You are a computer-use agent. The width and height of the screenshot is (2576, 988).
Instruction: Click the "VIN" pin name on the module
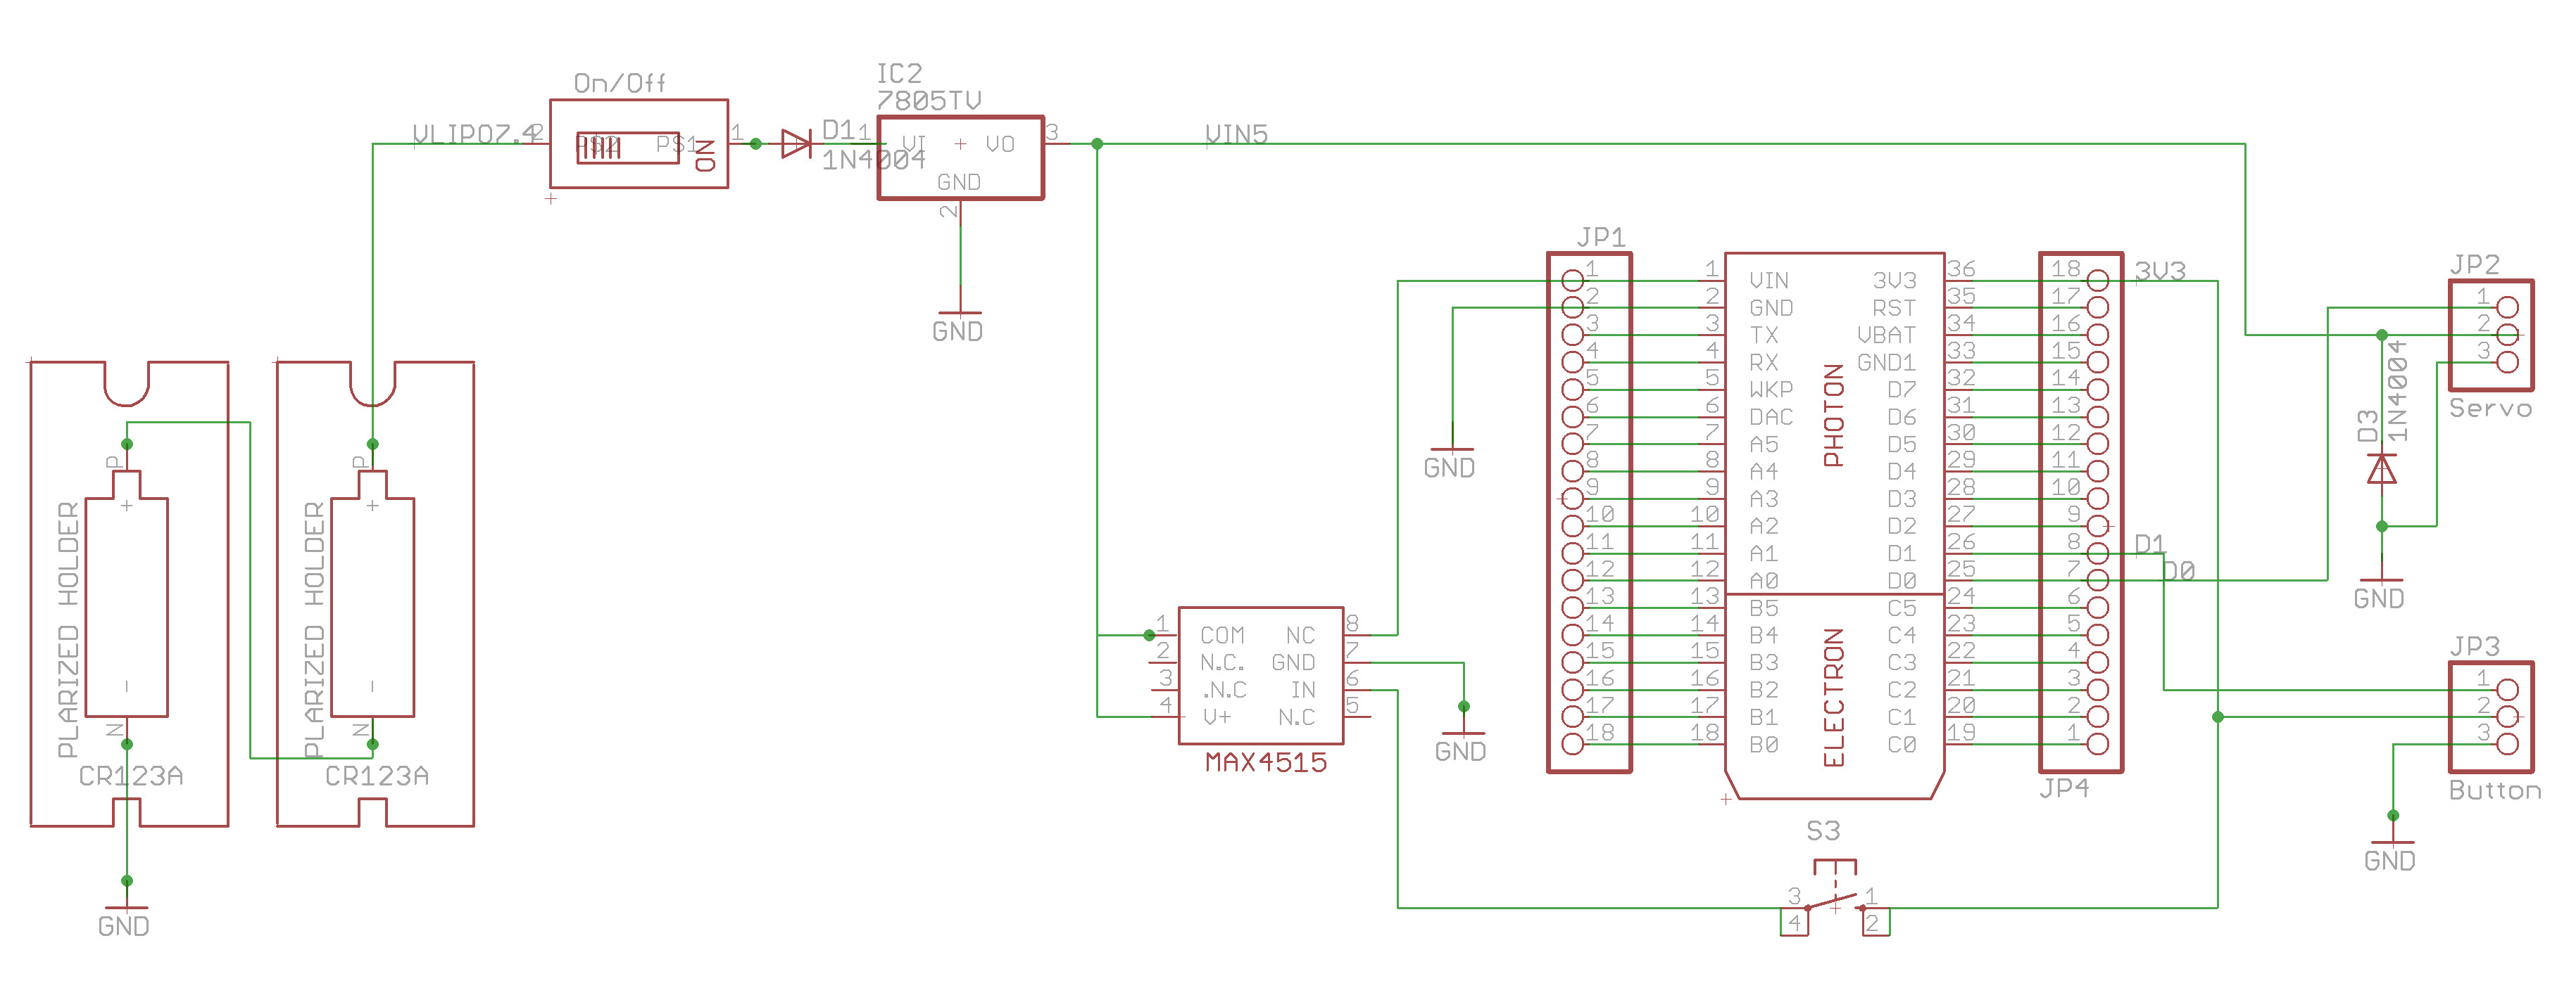point(1769,280)
